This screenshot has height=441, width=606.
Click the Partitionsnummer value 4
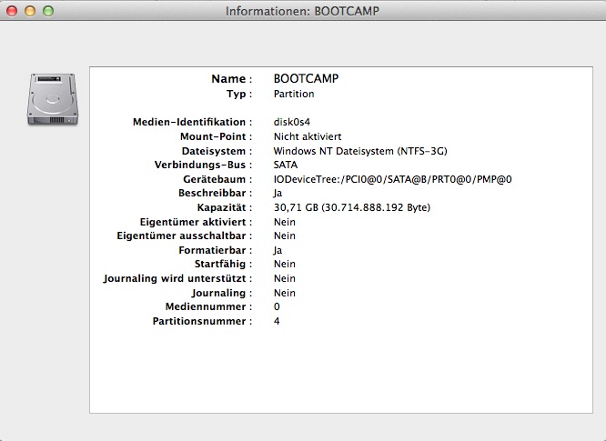pyautogui.click(x=277, y=321)
